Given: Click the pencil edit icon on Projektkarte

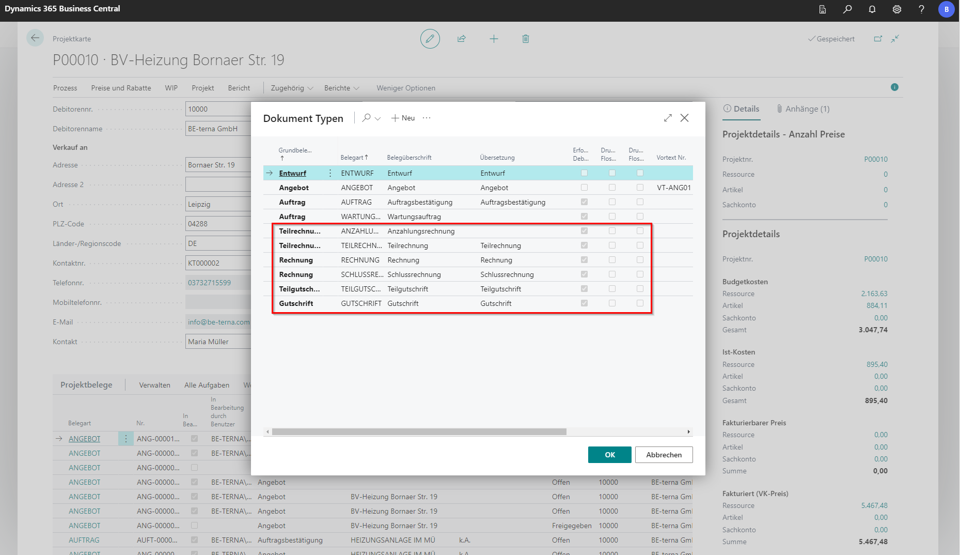Looking at the screenshot, I should (x=430, y=39).
